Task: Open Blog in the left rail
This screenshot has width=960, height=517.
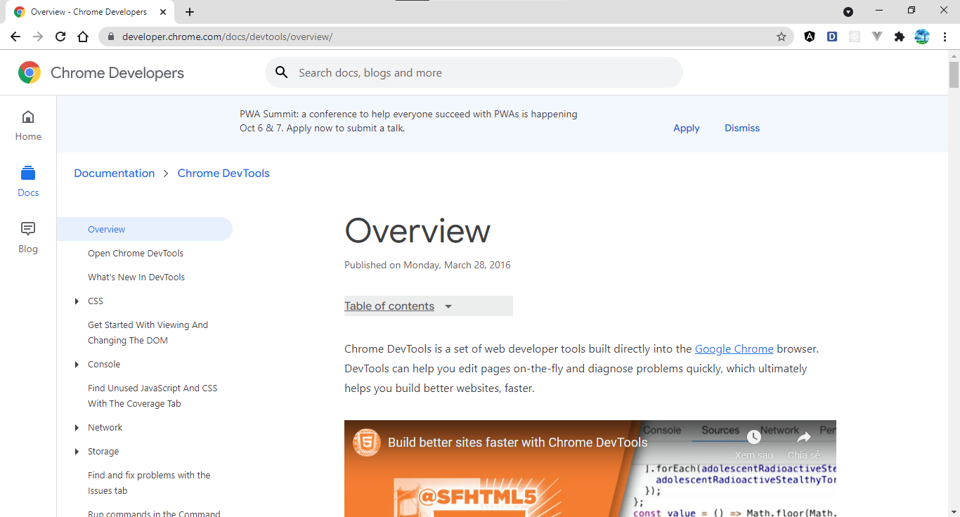Action: (x=28, y=238)
